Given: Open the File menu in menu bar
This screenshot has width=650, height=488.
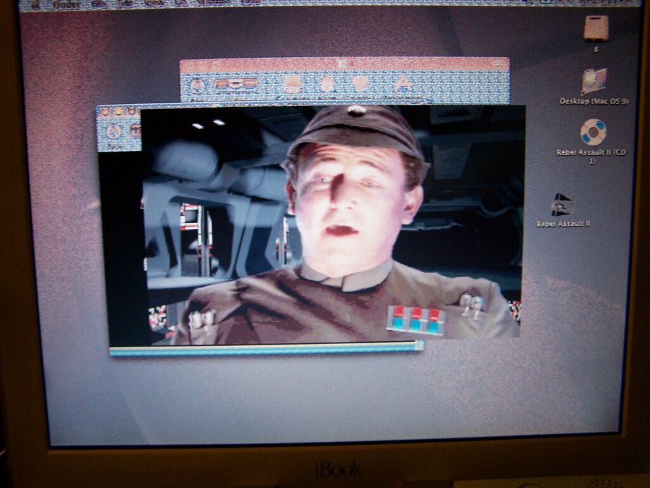Looking at the screenshot, I should click(99, 4).
